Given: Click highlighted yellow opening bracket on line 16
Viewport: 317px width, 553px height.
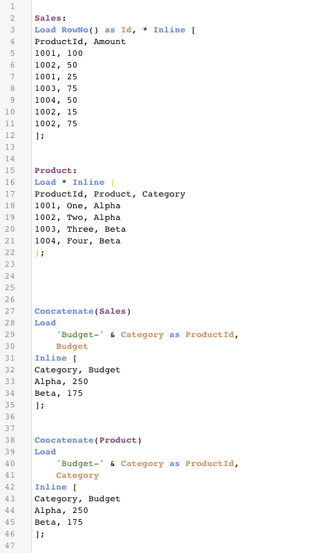Looking at the screenshot, I should (113, 182).
